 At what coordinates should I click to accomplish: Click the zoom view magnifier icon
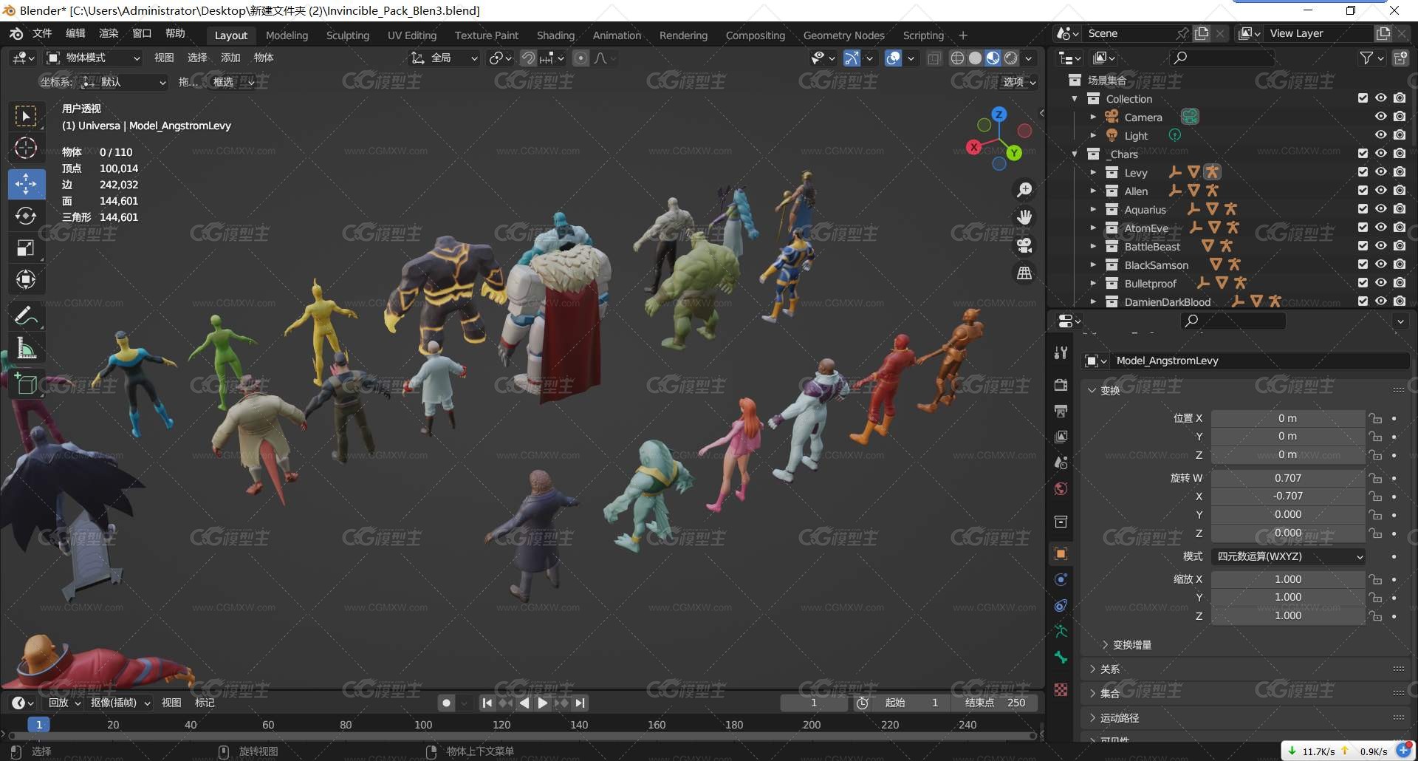(x=1024, y=190)
